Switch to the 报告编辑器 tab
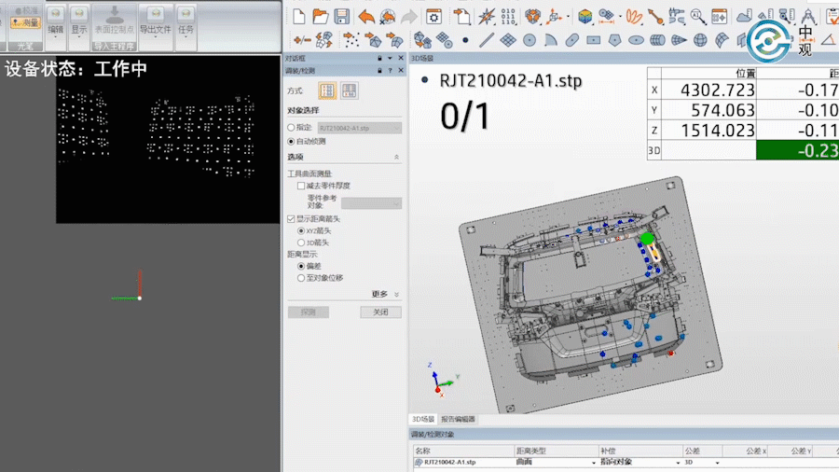Screen dimensions: 839x472 (458, 419)
